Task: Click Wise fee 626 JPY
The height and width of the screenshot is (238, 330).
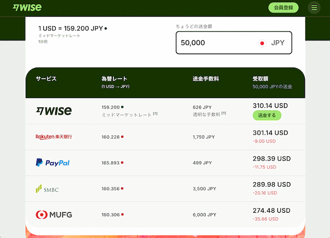Action: click(x=202, y=107)
